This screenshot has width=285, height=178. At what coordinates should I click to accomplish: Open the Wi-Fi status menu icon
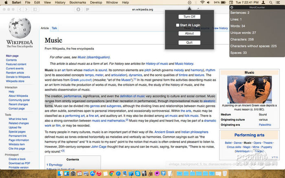point(203,2)
